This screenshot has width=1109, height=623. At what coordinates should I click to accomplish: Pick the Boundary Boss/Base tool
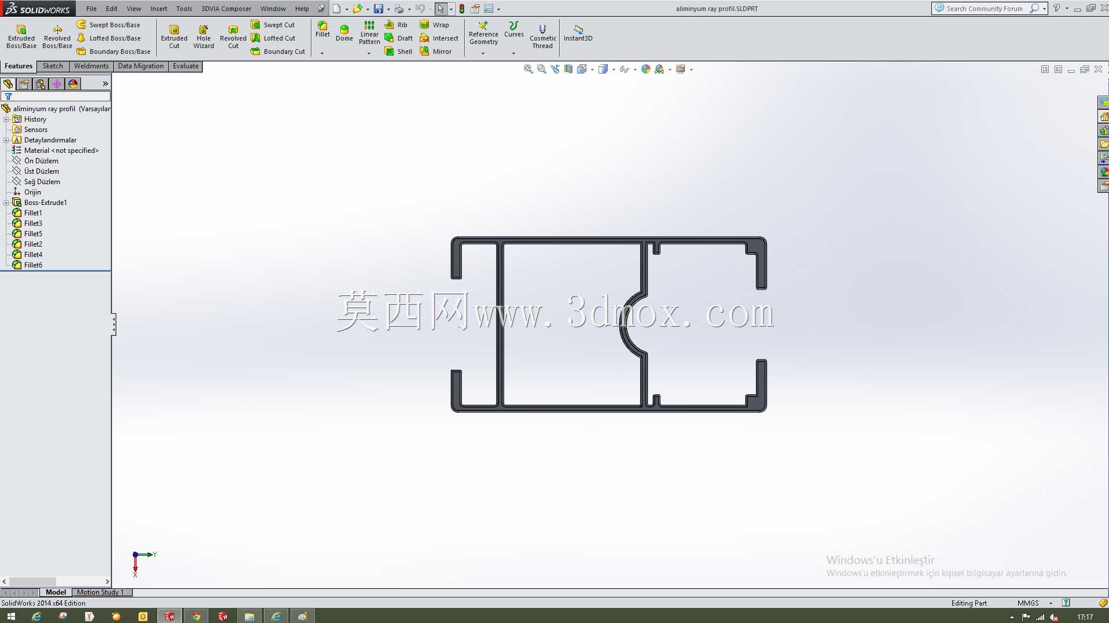[113, 52]
